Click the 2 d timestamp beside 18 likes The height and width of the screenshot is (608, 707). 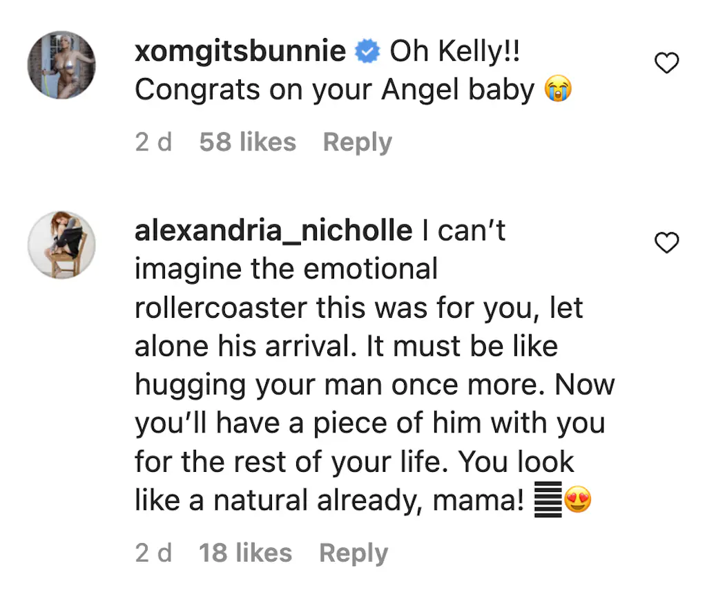point(153,553)
